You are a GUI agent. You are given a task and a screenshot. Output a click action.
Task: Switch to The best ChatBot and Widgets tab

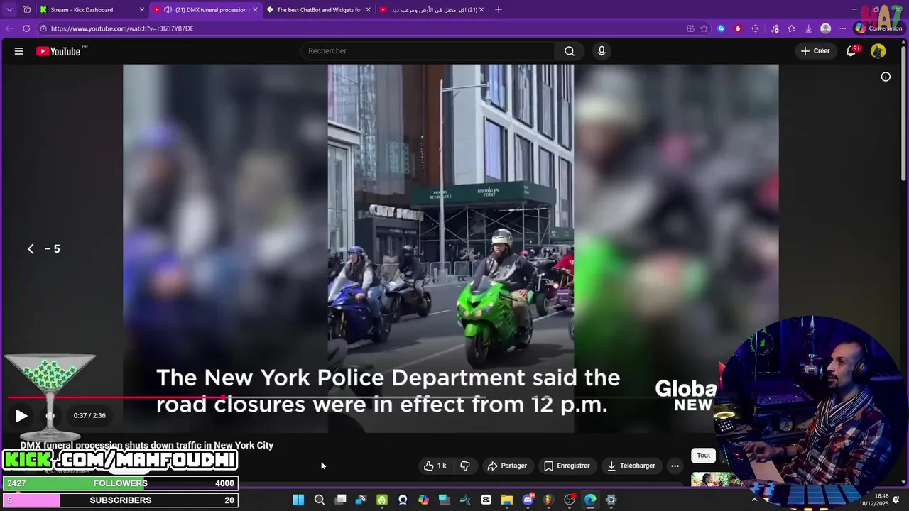[x=318, y=10]
